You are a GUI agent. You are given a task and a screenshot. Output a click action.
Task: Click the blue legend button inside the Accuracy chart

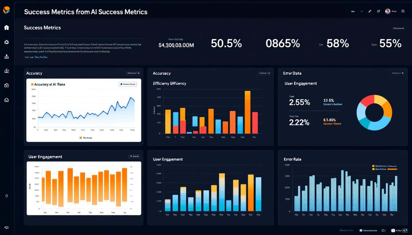click(128, 84)
